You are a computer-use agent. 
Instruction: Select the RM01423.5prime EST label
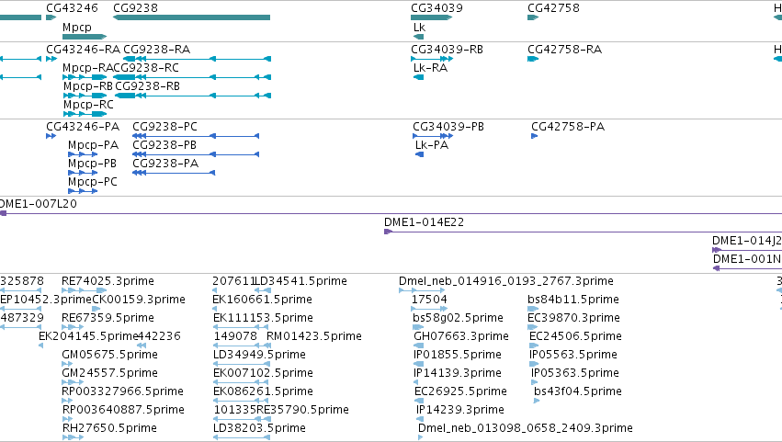314,336
